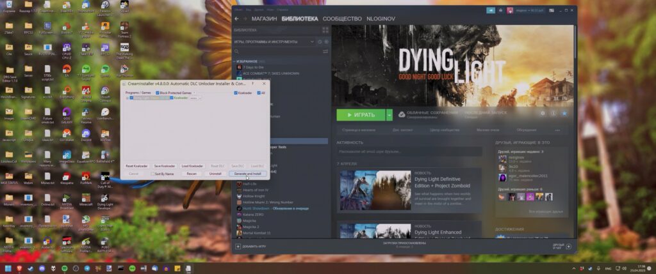Open the GOG GALAXY desktop icon
656x274 pixels.
[67, 114]
